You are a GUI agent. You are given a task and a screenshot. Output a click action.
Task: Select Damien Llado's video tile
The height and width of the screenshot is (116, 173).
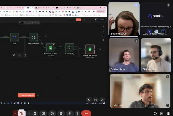click(x=124, y=55)
